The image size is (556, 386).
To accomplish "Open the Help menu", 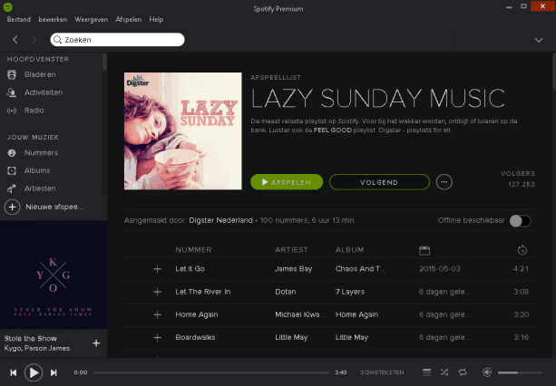I will pyautogui.click(x=156, y=19).
